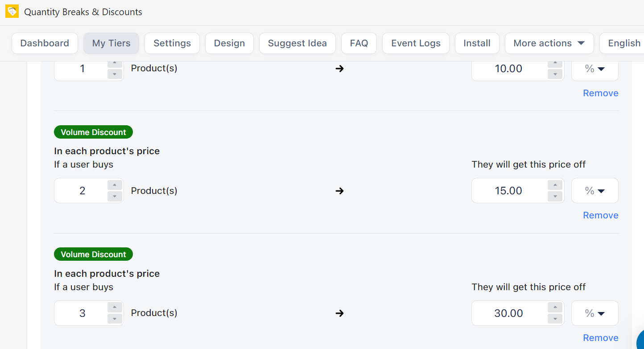644x349 pixels.
Task: Increment the 15.00 discount value stepper
Action: coord(555,185)
